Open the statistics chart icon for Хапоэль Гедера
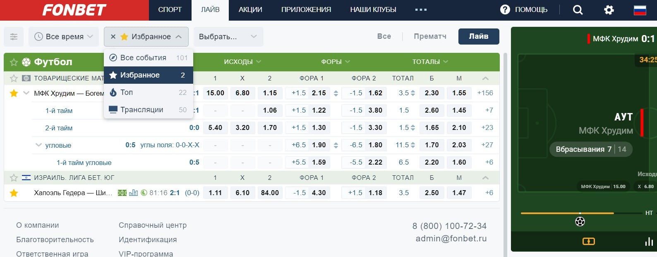The width and height of the screenshot is (657, 257). pyautogui.click(x=133, y=193)
